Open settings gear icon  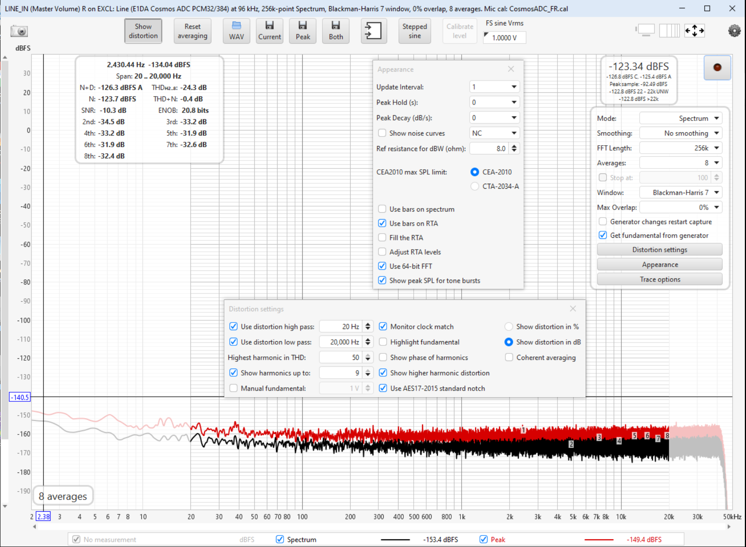[x=734, y=31]
